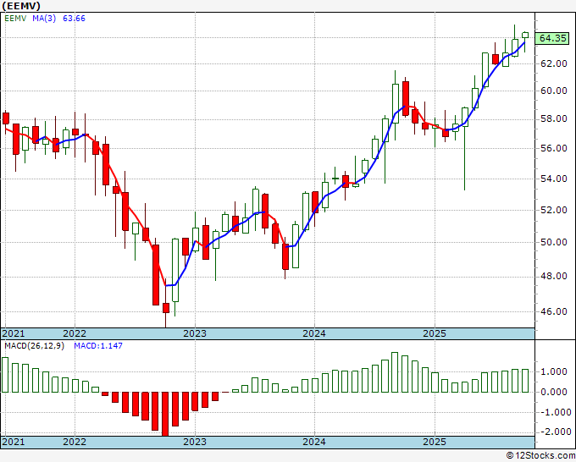This screenshot has height=462, width=576.
Task: Click the MA(3) value 63.66
Action: coord(74,19)
